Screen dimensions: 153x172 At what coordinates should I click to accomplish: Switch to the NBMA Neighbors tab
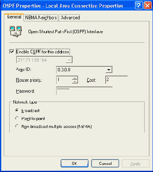41,18
